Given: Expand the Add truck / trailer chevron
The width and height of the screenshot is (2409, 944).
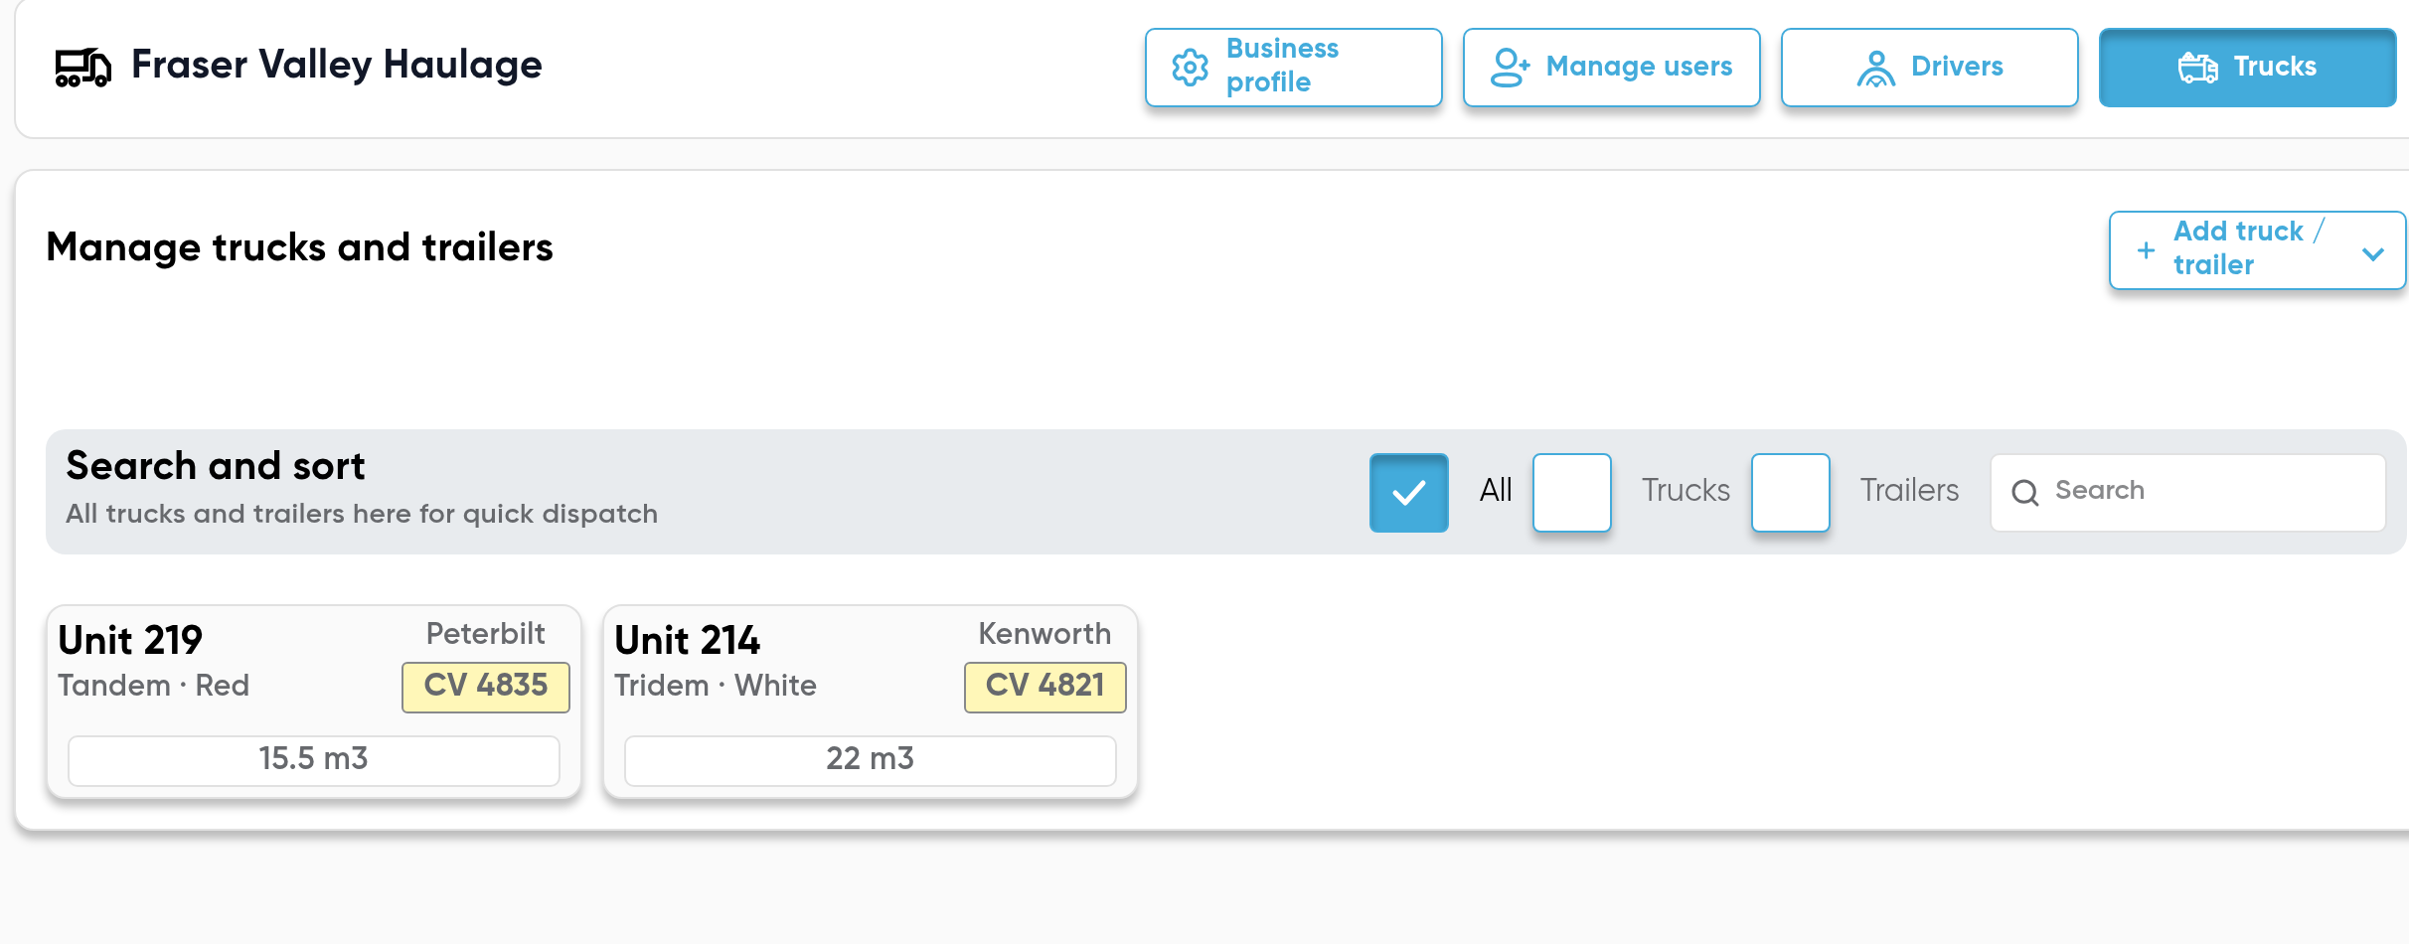Looking at the screenshot, I should pos(2372,253).
